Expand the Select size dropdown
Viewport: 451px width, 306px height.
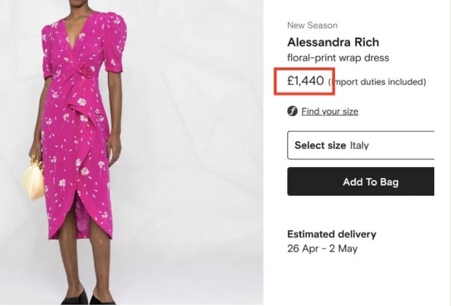click(361, 145)
